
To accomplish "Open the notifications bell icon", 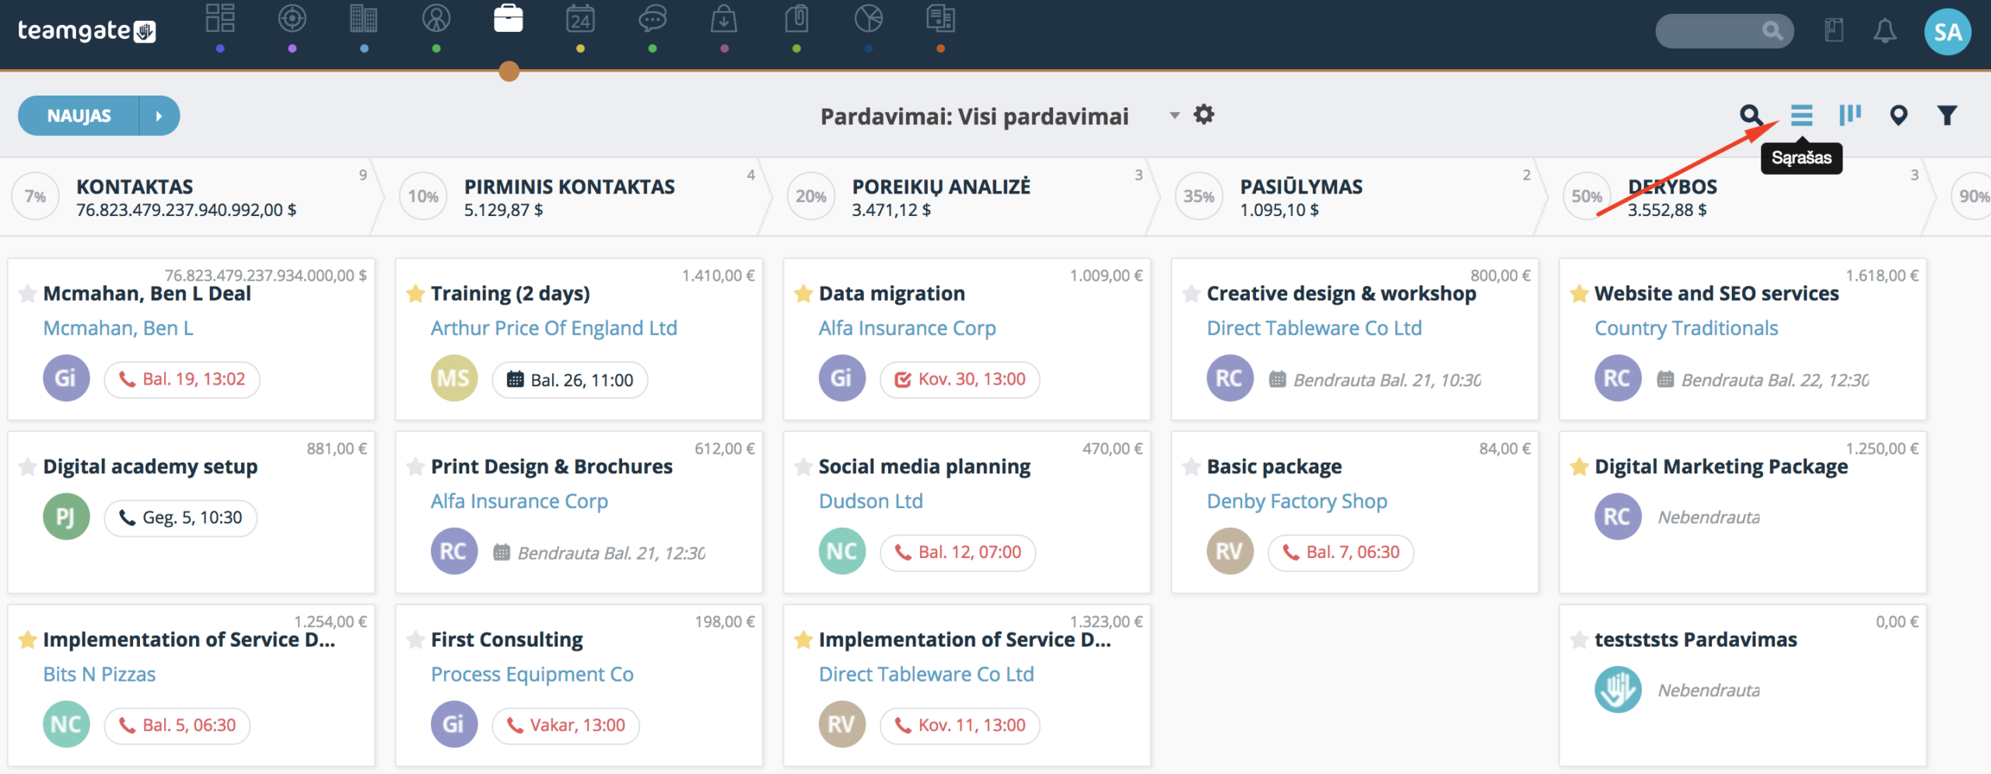I will (x=1884, y=31).
